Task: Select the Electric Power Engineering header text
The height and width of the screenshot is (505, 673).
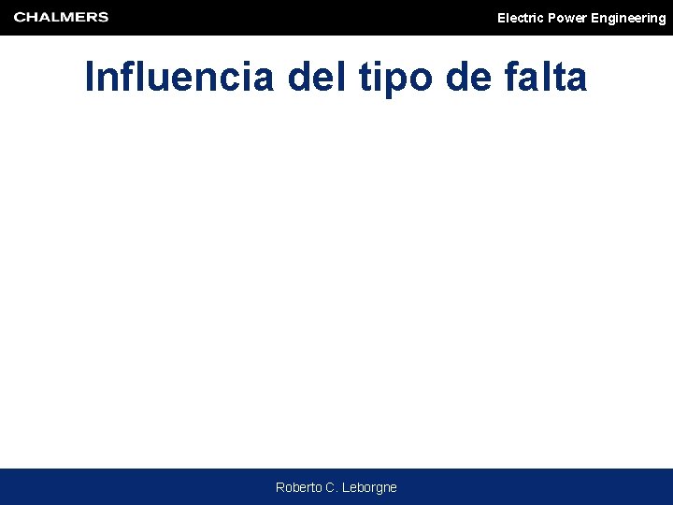Action: click(x=581, y=18)
